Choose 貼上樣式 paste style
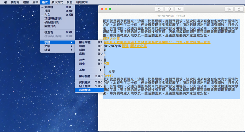 [90, 86]
